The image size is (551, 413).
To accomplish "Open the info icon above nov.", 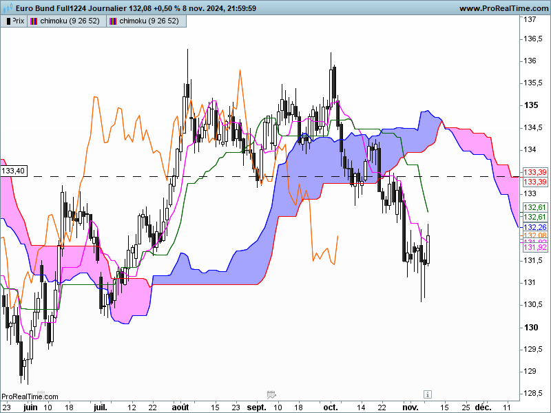I will (x=427, y=394).
